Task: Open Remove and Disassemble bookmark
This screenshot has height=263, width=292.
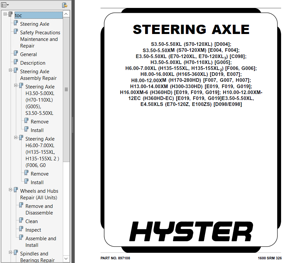Action: pyautogui.click(x=39, y=209)
